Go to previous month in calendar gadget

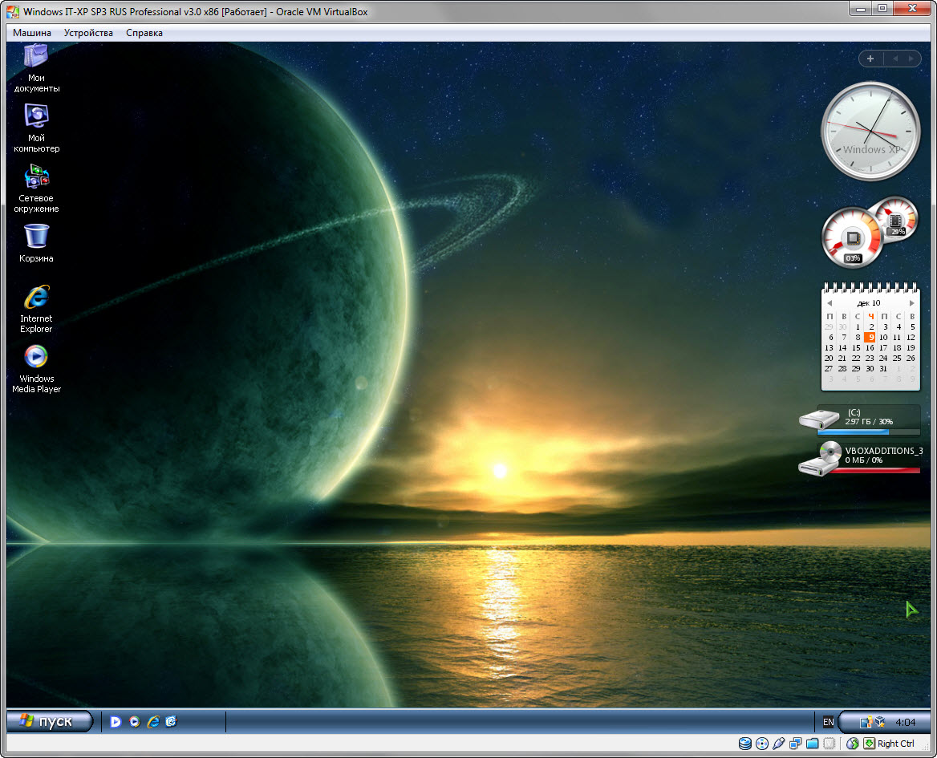(830, 303)
